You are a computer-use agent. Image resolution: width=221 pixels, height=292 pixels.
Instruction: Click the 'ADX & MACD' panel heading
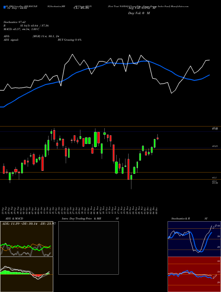tap(14, 219)
